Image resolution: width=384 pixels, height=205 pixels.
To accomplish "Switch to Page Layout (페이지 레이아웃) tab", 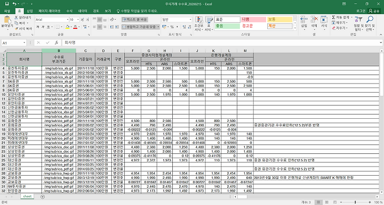I will pyautogui.click(x=49, y=11).
